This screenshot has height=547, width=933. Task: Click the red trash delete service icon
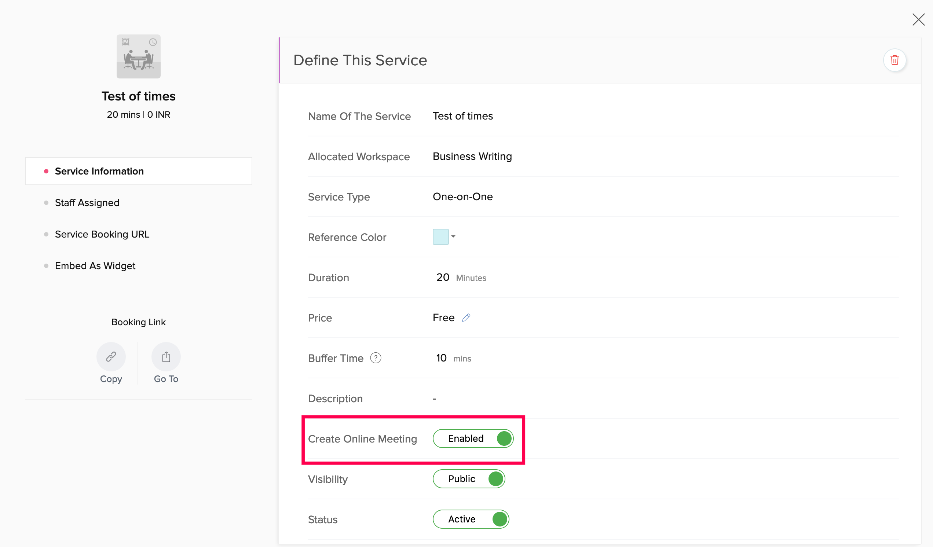pyautogui.click(x=894, y=60)
